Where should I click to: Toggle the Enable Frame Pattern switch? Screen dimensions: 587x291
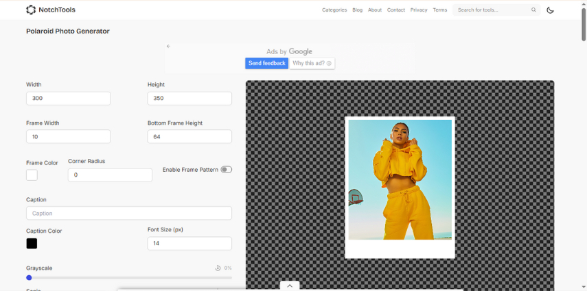pyautogui.click(x=226, y=170)
